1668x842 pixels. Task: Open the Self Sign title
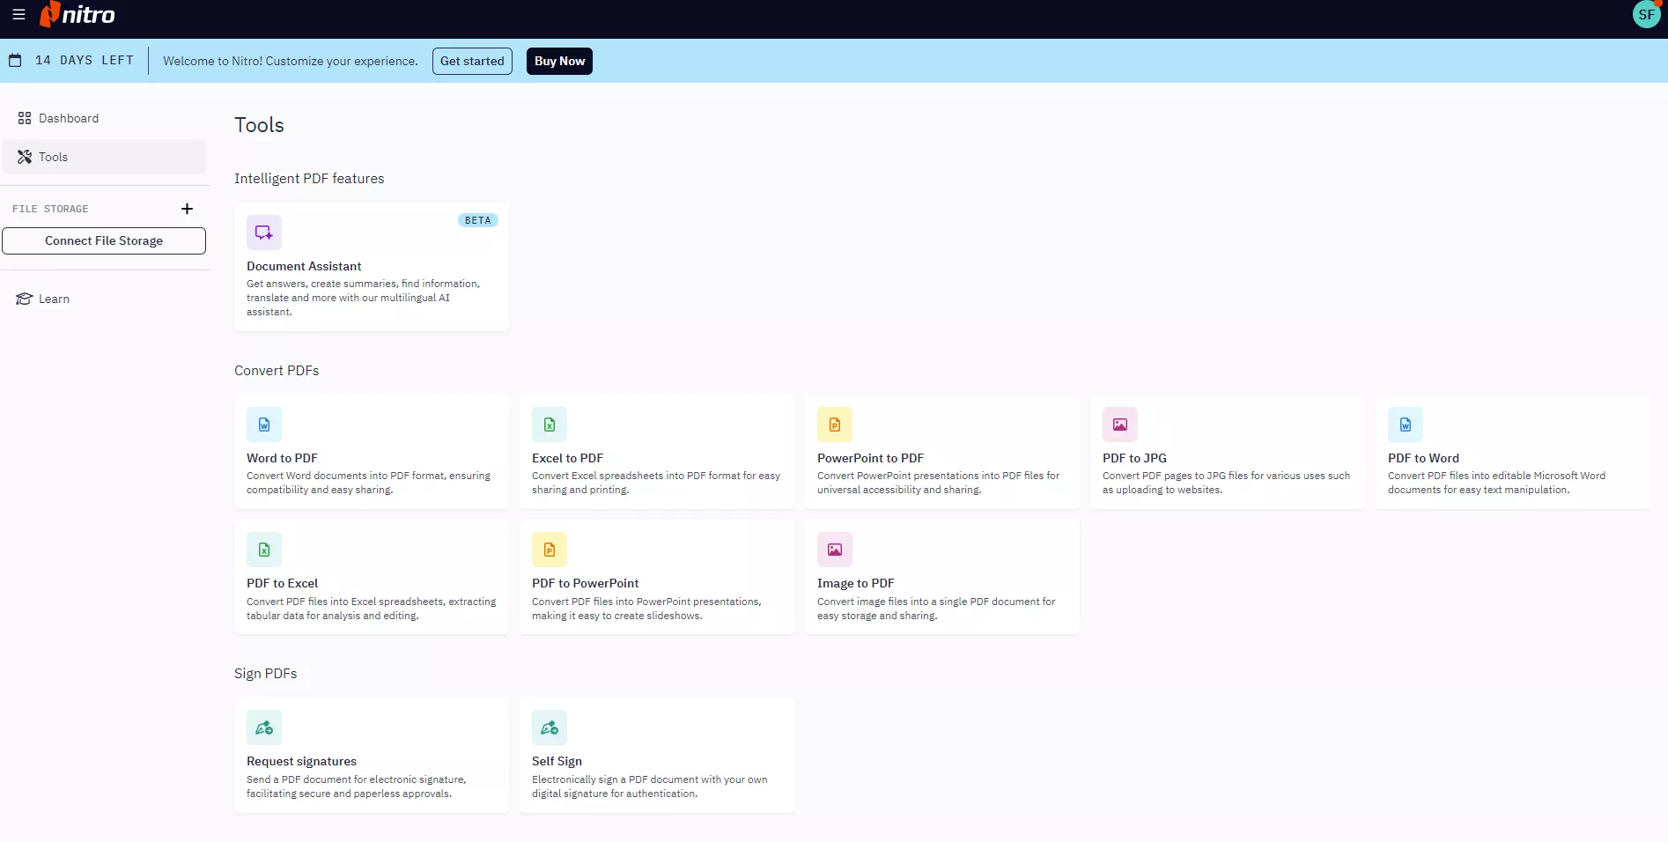(x=557, y=761)
